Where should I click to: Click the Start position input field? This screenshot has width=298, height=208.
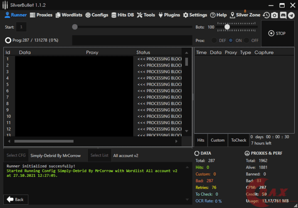[x=21, y=27]
